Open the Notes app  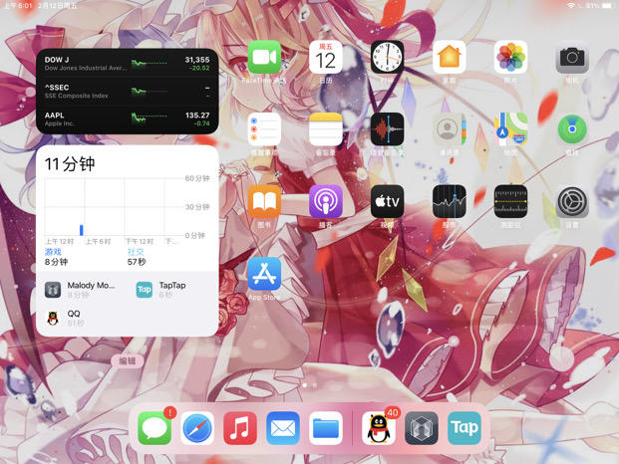[x=325, y=129]
